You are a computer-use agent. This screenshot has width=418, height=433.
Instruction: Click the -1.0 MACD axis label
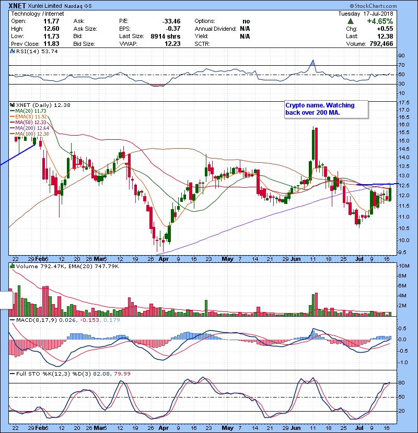[x=402, y=362]
